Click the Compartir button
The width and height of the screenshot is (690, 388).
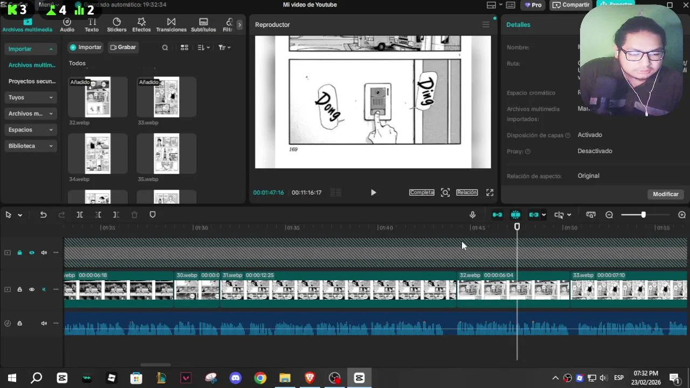click(x=571, y=5)
